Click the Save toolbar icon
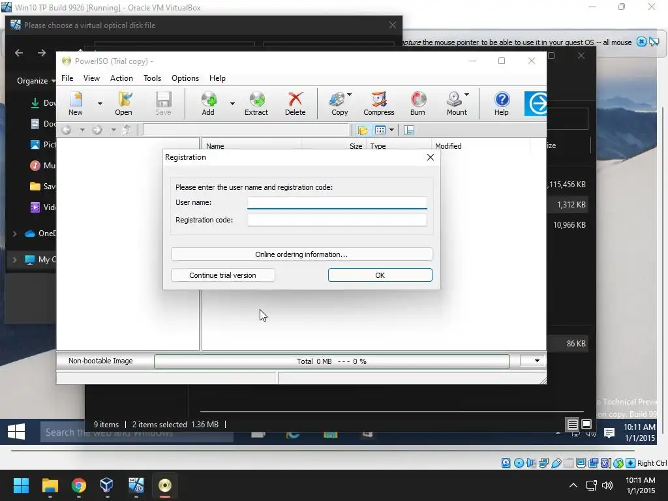 point(163,104)
